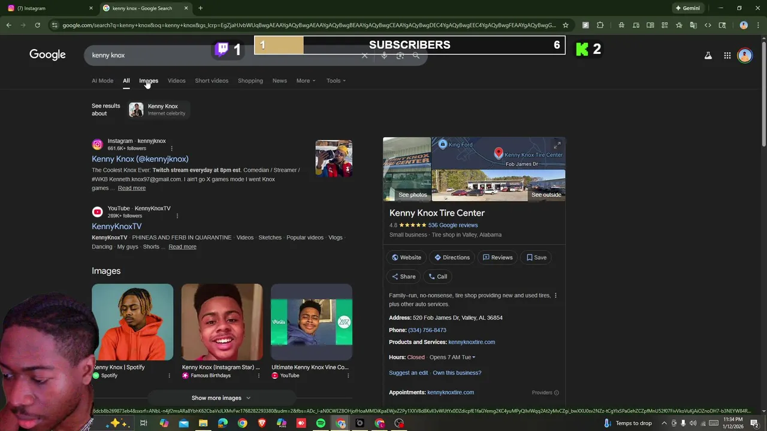The height and width of the screenshot is (431, 767).
Task: Switch to the Short videos tab
Action: (x=212, y=81)
